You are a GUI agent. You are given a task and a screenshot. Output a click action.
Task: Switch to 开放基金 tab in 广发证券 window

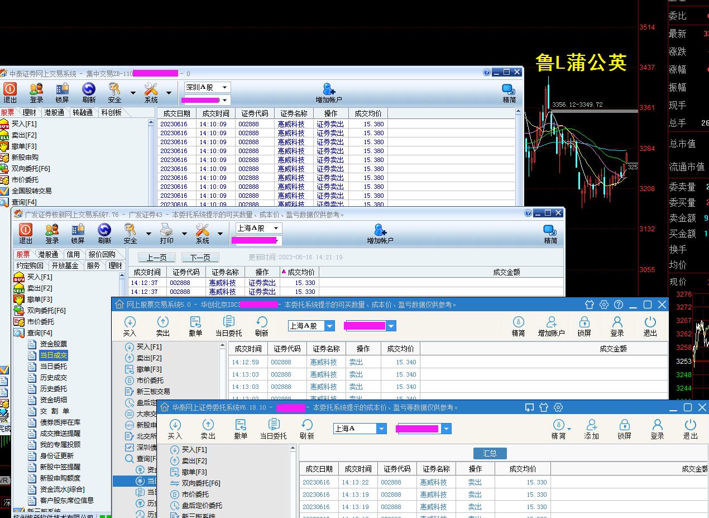pos(65,265)
